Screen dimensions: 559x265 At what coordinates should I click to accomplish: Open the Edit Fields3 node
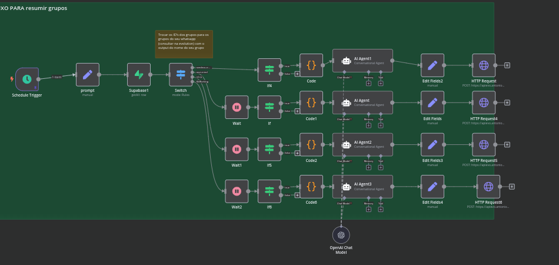[432, 144]
